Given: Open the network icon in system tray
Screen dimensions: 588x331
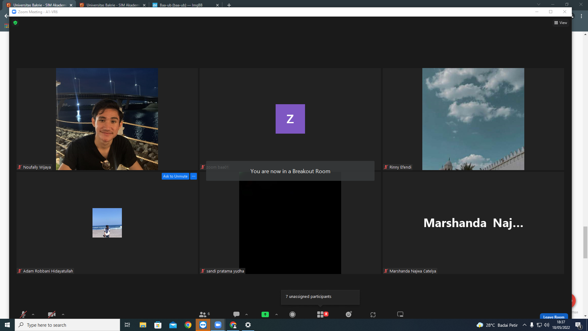Looking at the screenshot, I should click(539, 325).
